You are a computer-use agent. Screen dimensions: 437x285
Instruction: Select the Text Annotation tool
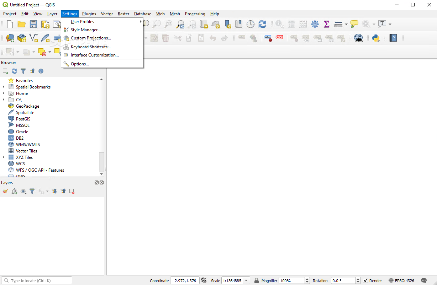382,24
